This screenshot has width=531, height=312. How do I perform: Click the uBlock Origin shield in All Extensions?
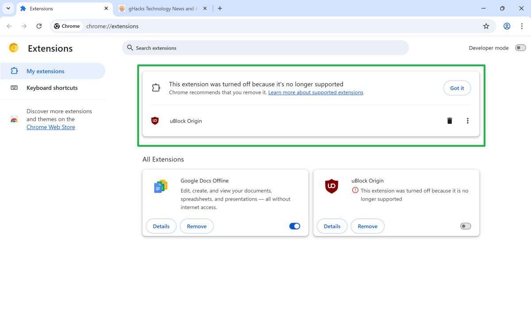coord(331,186)
